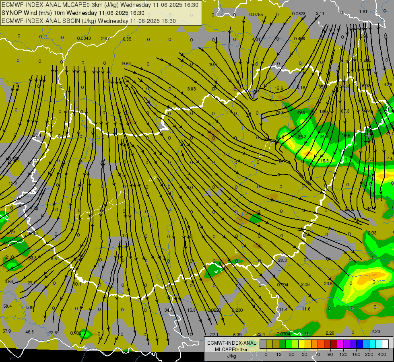Click the map value 2.11
Screen dimensions: 394x362
pyautogui.click(x=320, y=13)
